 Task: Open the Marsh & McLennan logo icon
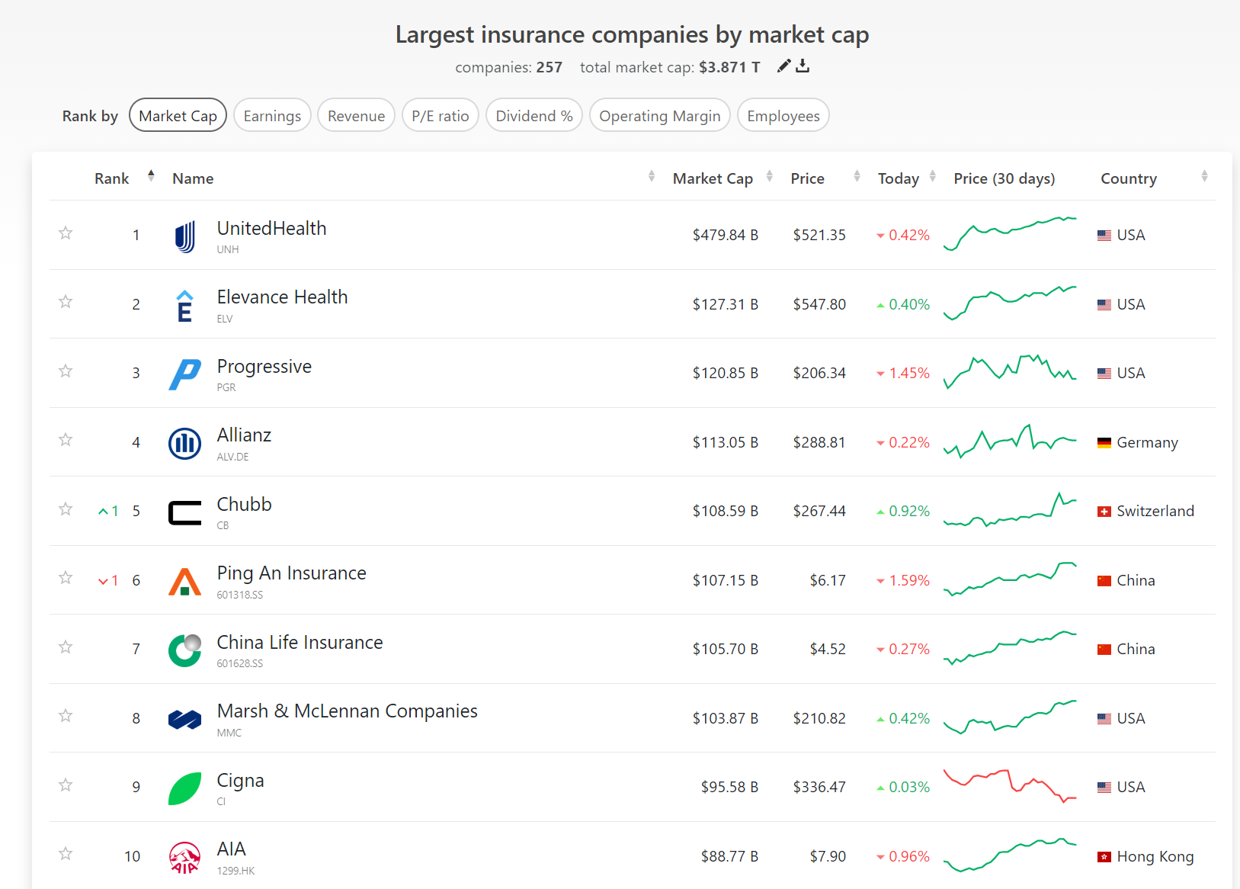point(184,720)
